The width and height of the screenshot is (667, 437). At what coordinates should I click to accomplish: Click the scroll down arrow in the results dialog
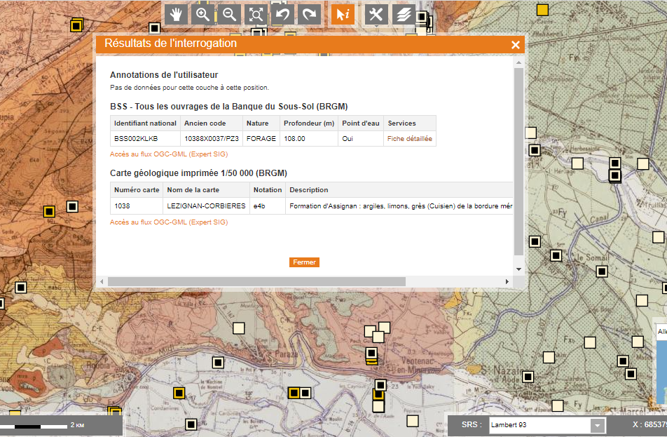point(518,269)
